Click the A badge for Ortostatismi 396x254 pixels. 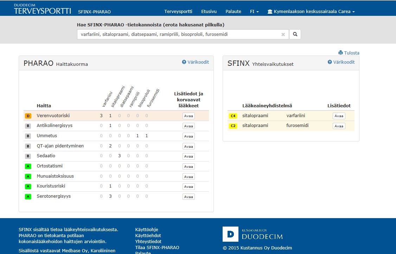point(28,166)
